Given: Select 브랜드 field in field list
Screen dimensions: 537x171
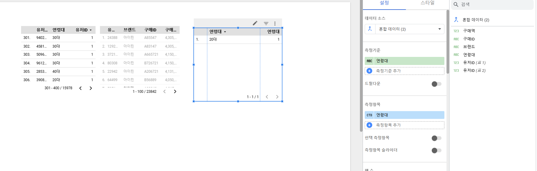Looking at the screenshot, I should click(469, 47).
